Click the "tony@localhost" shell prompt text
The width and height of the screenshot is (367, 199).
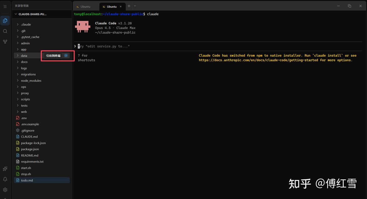(x=87, y=14)
